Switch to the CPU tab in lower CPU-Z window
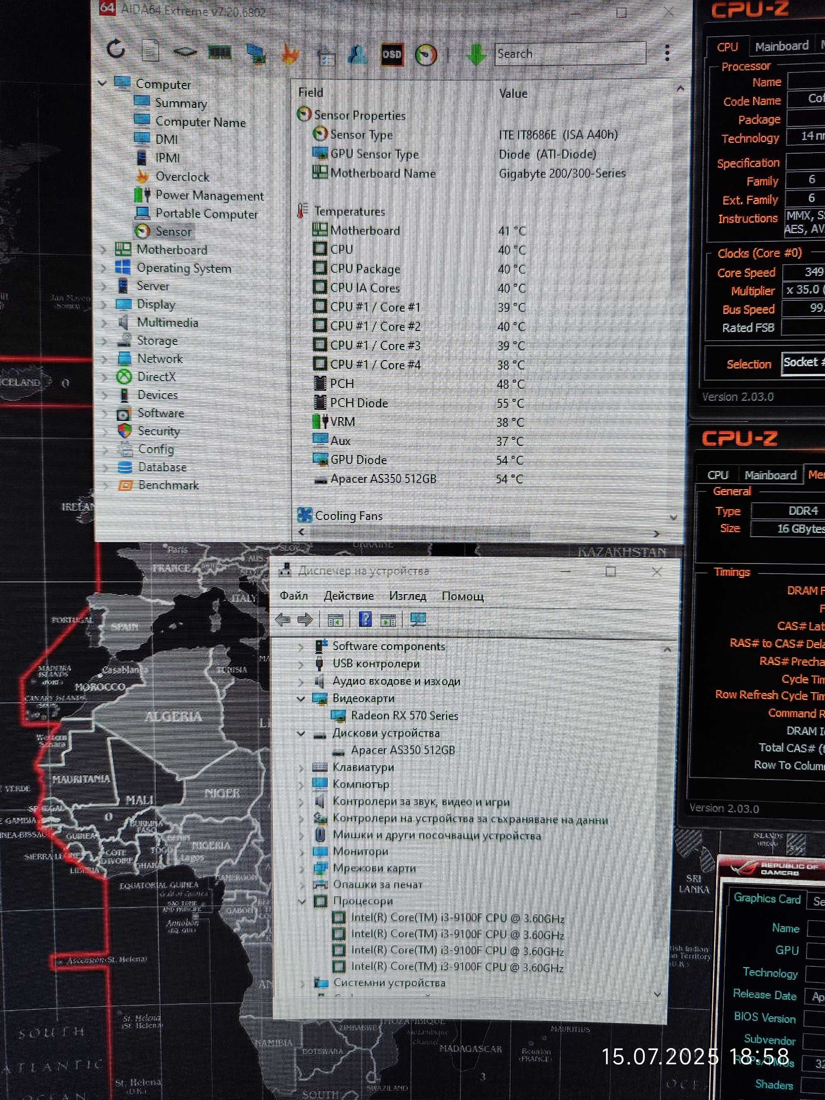This screenshot has width=825, height=1100. pos(718,475)
